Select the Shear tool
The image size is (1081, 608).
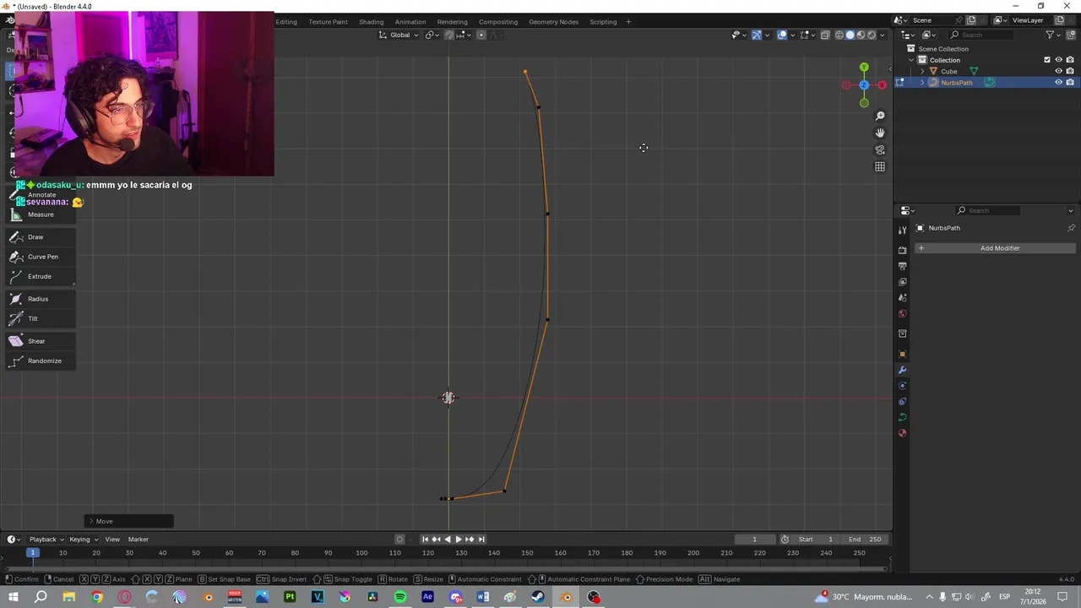coord(40,341)
